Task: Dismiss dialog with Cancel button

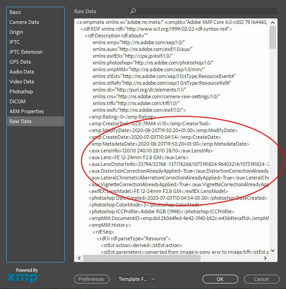Action: click(x=261, y=279)
